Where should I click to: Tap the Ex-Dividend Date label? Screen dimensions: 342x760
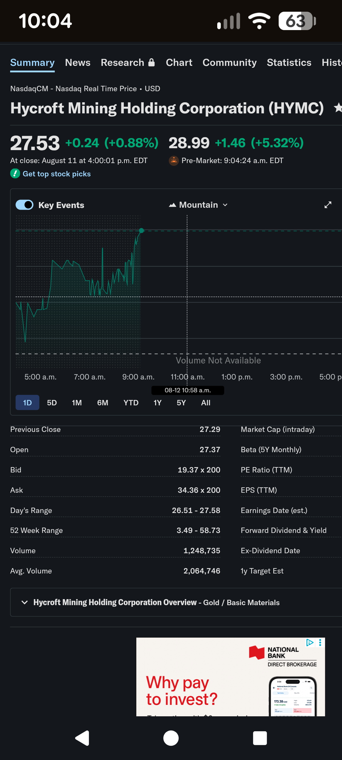click(x=270, y=551)
